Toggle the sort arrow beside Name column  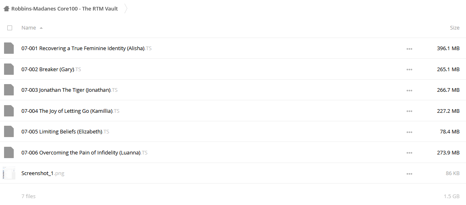pyautogui.click(x=41, y=28)
